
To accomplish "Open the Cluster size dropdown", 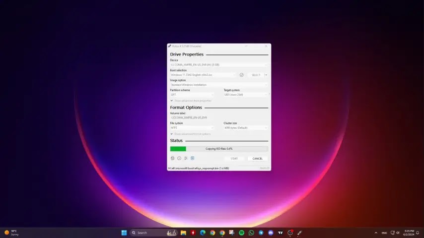I will point(246,128).
